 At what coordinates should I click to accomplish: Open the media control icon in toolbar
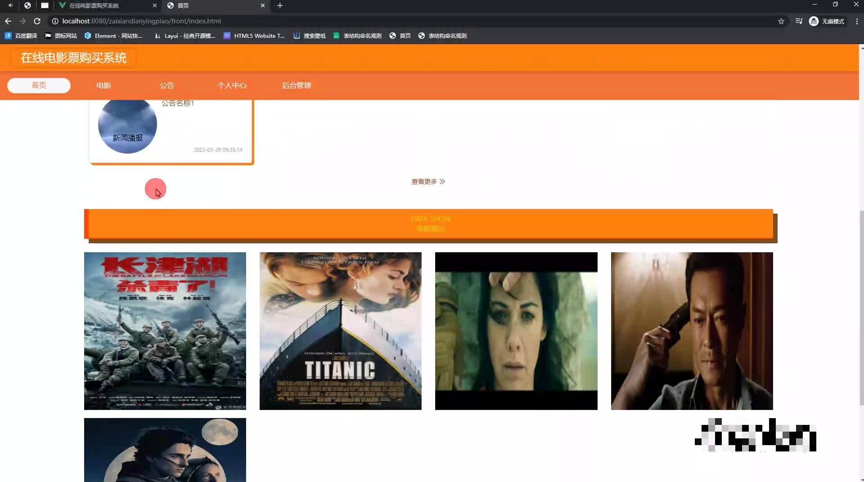(799, 21)
